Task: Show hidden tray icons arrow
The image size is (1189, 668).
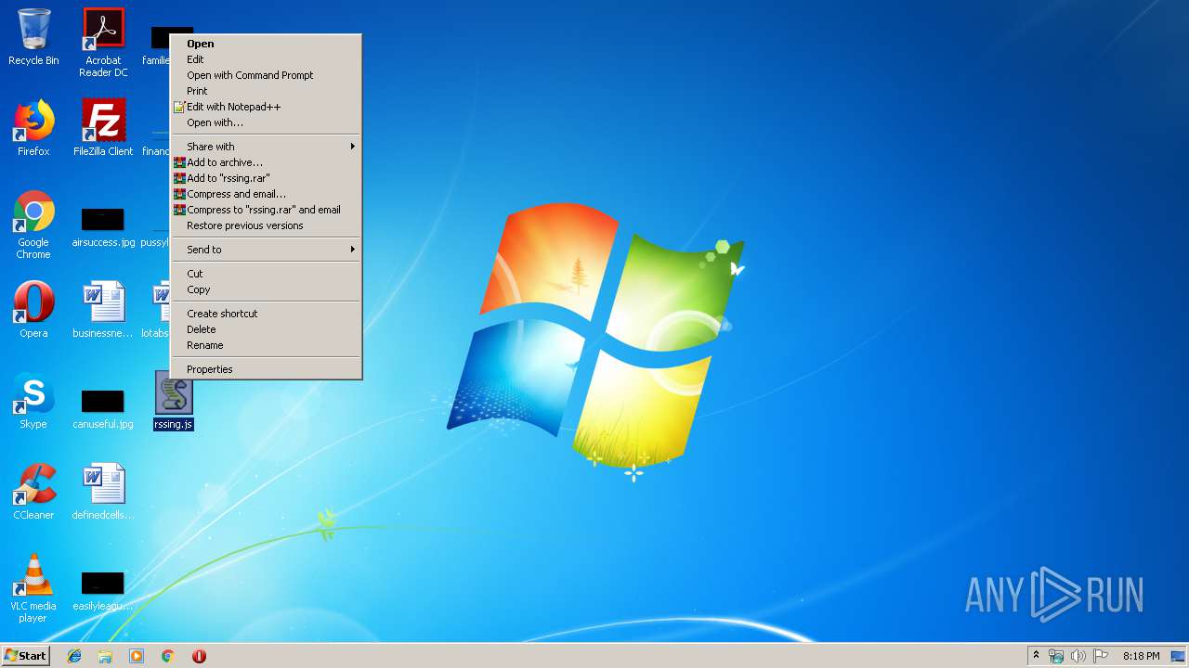Action: click(x=1036, y=655)
